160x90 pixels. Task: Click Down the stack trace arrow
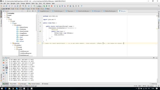(7, 63)
